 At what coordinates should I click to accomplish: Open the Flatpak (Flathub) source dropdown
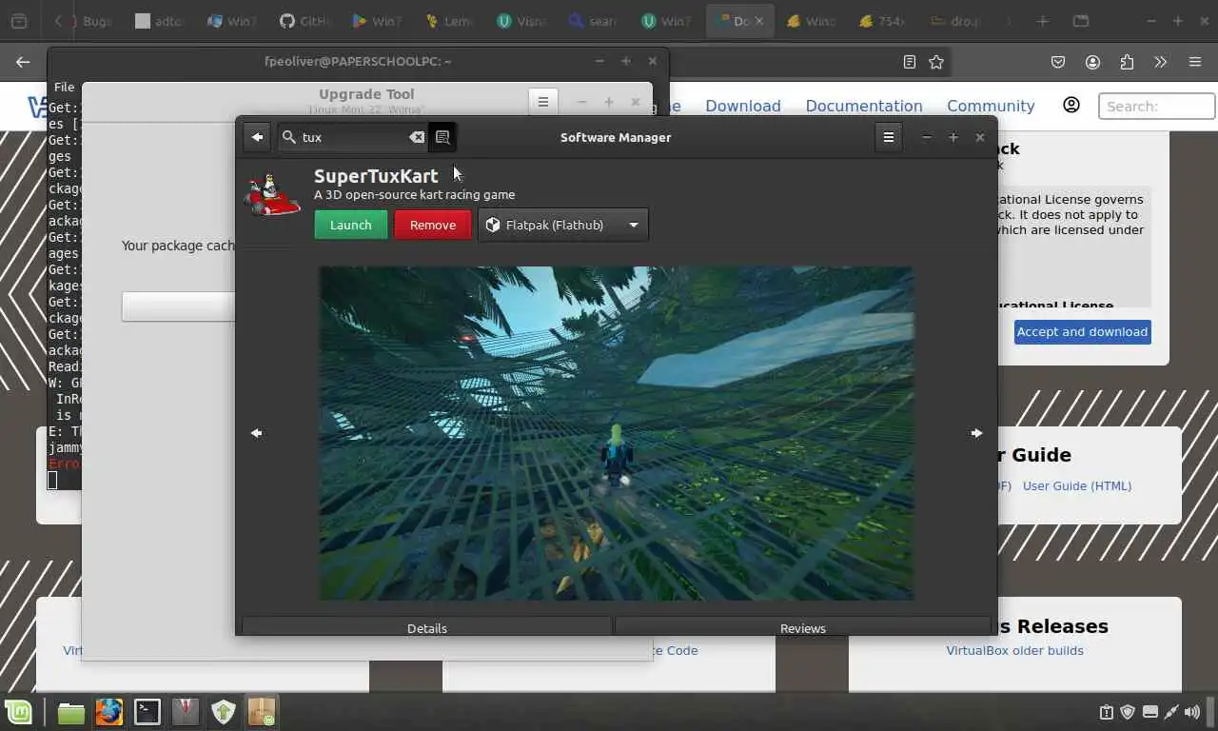pyautogui.click(x=563, y=225)
